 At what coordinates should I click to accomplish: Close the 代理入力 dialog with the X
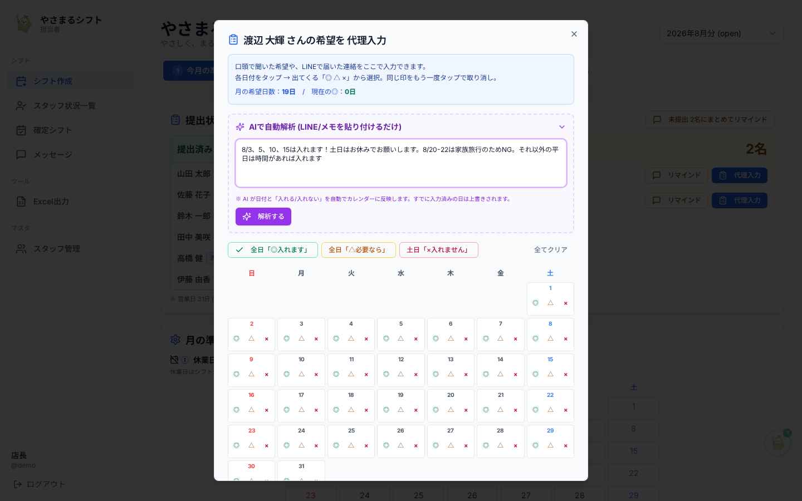point(574,34)
